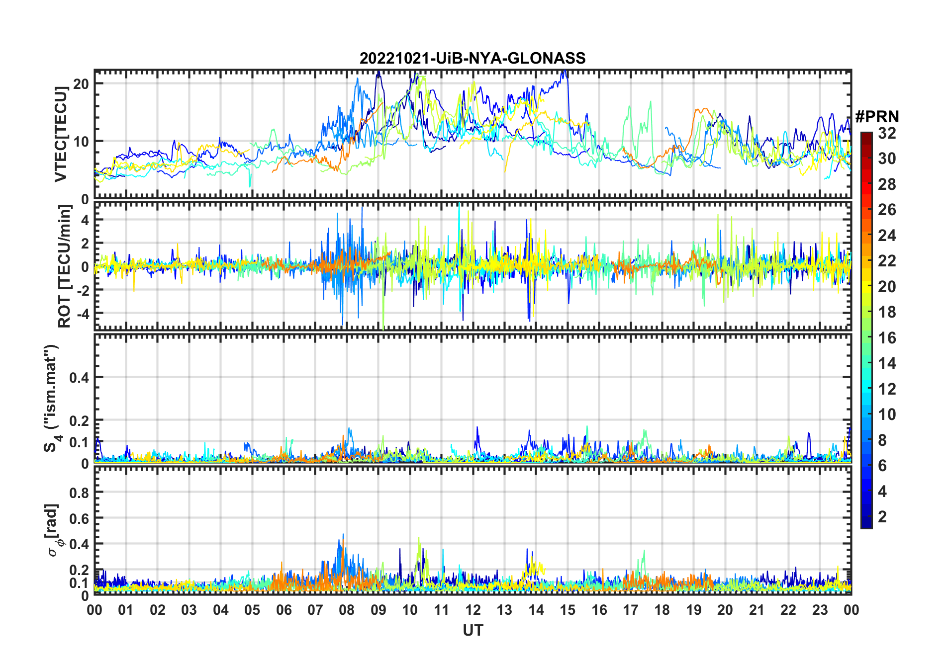
Task: Click x-axis hour tick label 03
Action: (189, 610)
